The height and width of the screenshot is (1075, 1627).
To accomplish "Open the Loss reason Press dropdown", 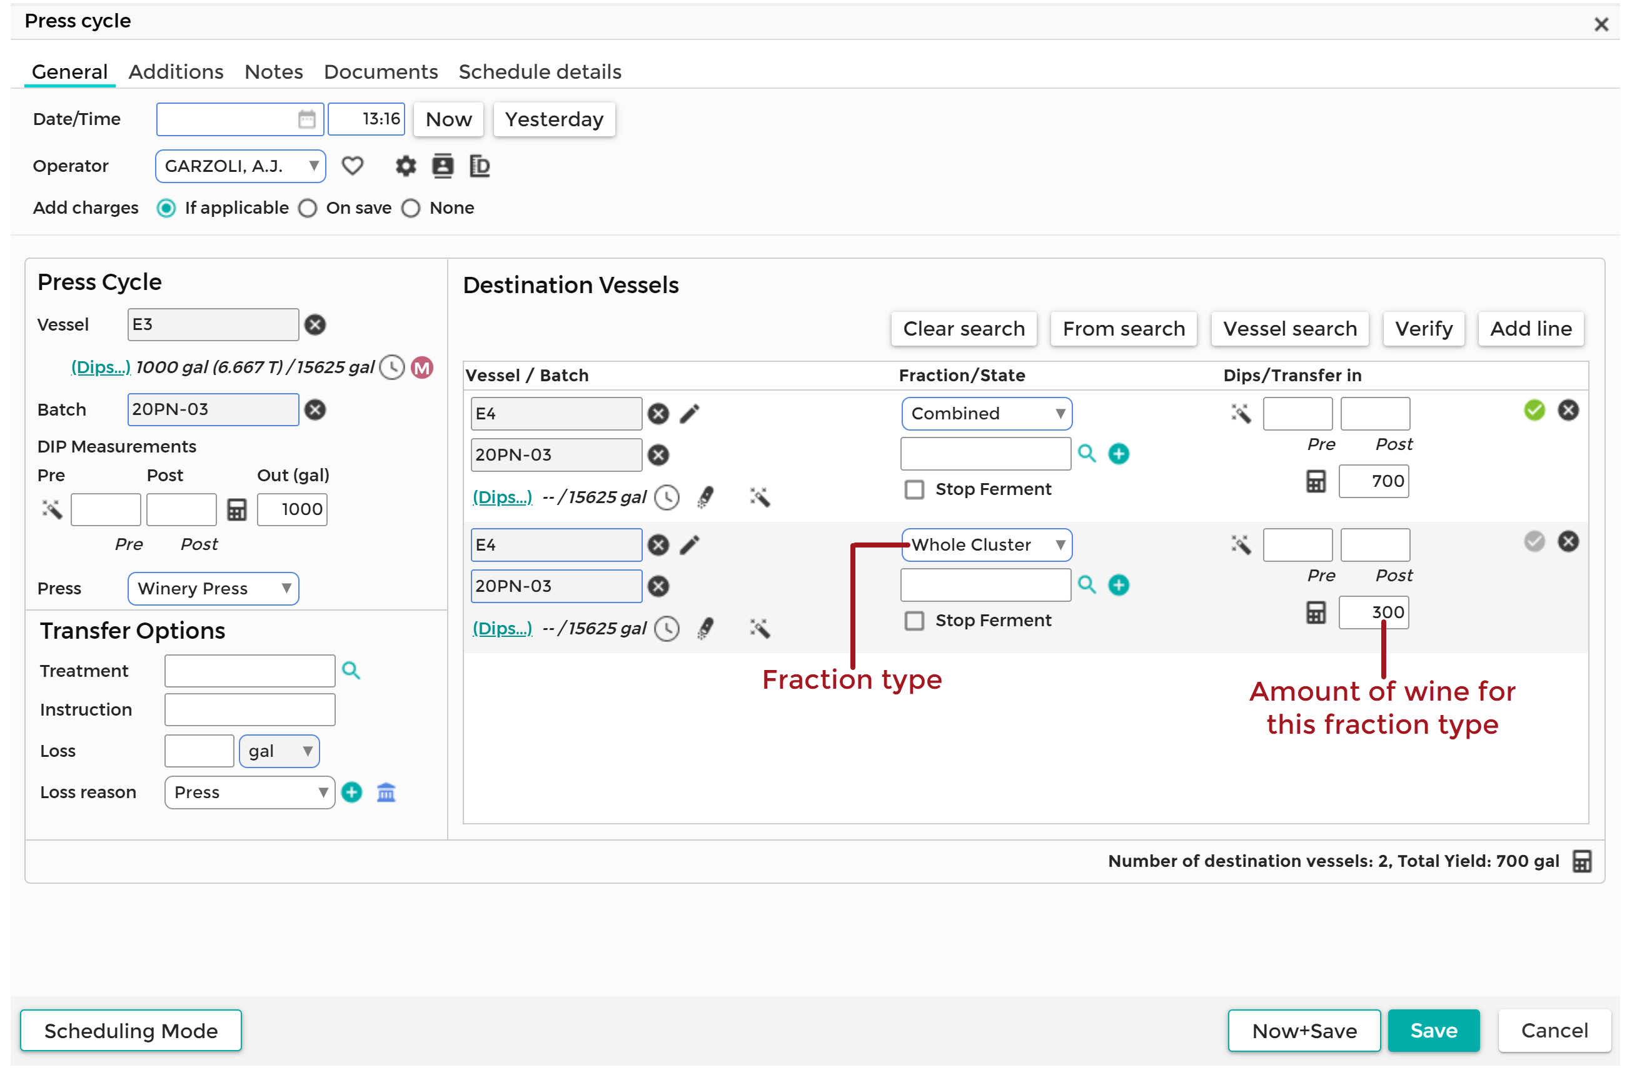I will [x=249, y=793].
